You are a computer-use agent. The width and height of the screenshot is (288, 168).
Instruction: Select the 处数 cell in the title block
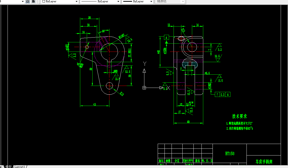pyautogui.click(x=168, y=161)
